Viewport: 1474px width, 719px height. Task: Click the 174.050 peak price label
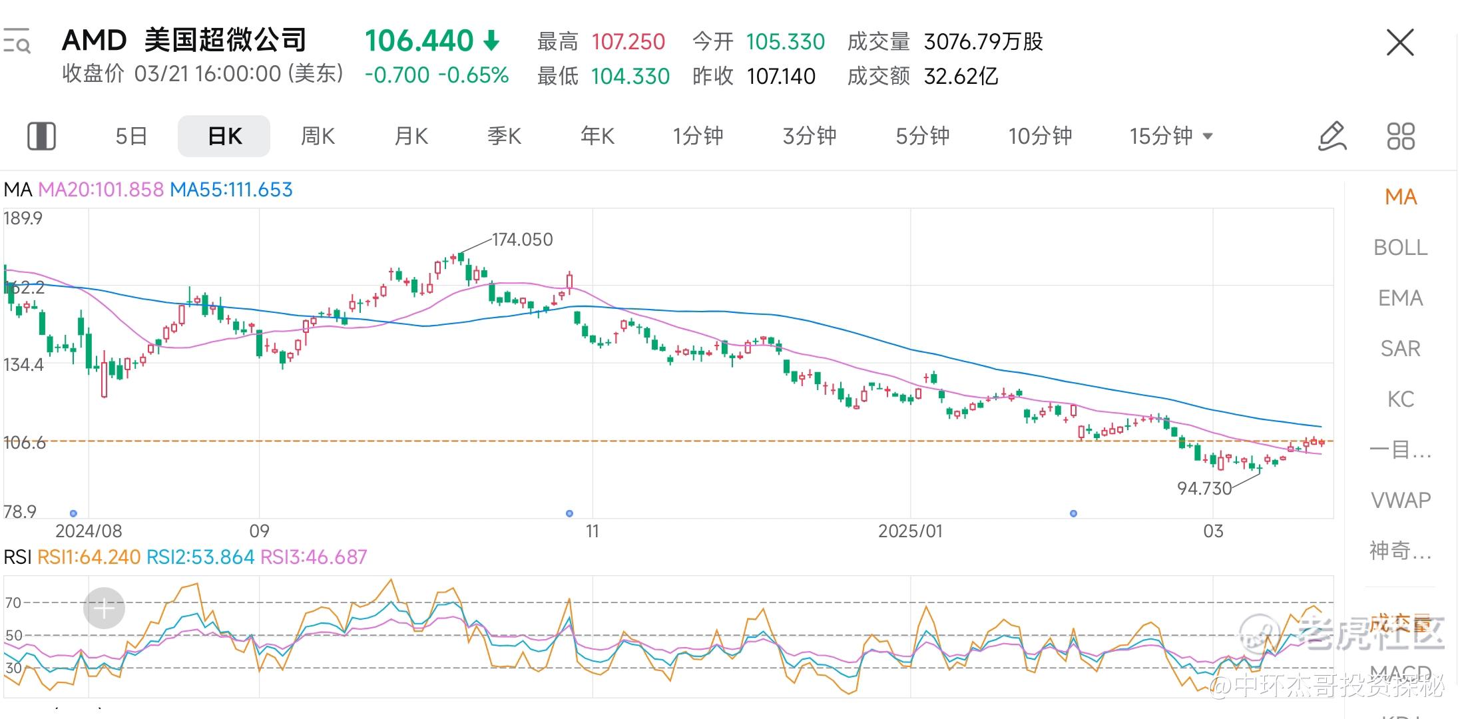pyautogui.click(x=522, y=240)
